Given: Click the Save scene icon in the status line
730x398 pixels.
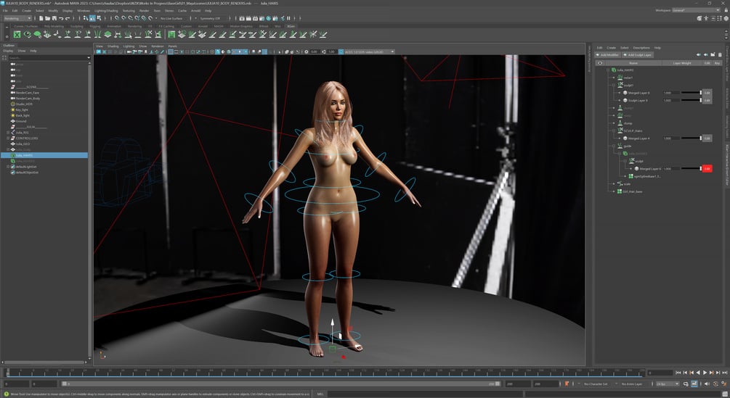Looking at the screenshot, I should point(54,18).
